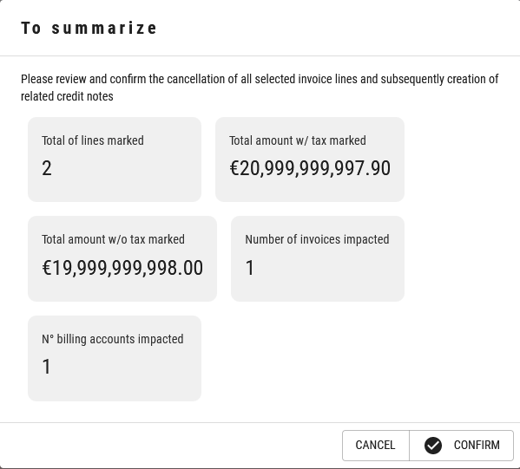520x469 pixels.
Task: Select the Total of lines marked card
Action: point(115,160)
